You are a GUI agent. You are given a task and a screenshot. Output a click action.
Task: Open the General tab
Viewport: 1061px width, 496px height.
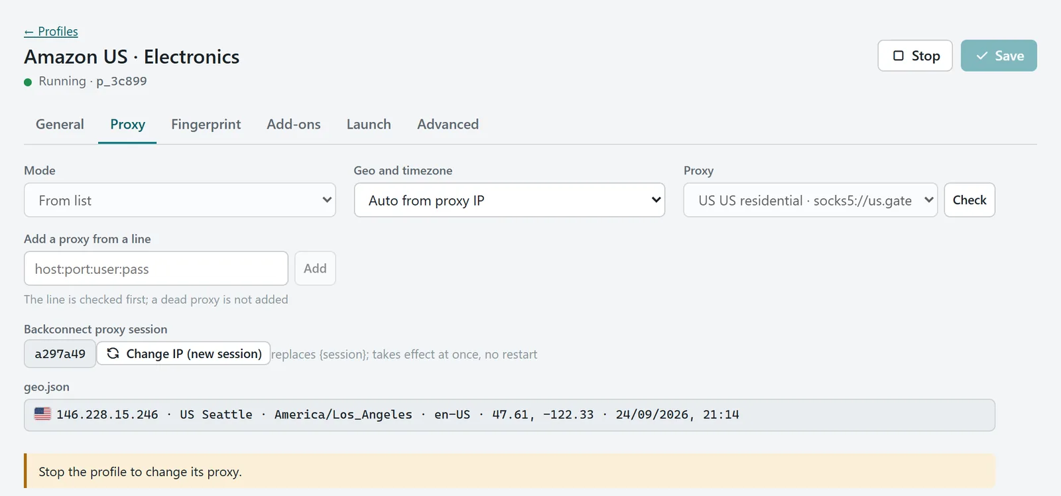pos(60,124)
